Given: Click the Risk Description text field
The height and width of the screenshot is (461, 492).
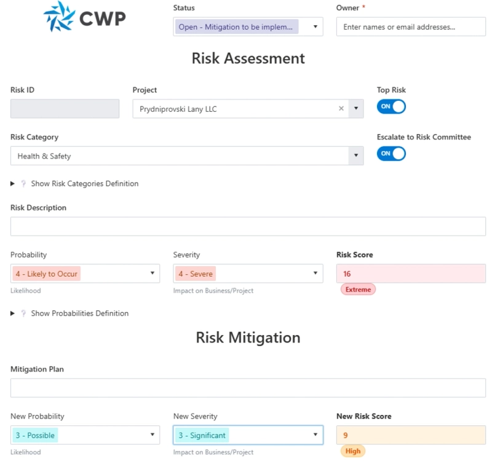Looking at the screenshot, I should (x=248, y=226).
